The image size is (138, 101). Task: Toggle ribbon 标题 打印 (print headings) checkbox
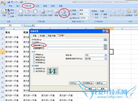[102, 18]
